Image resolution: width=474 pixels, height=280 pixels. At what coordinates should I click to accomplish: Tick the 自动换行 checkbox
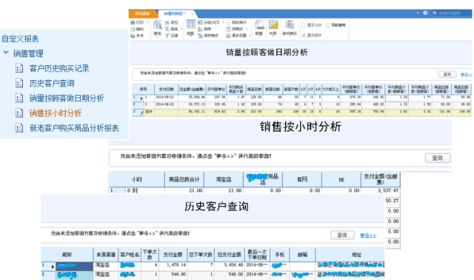[229, 23]
